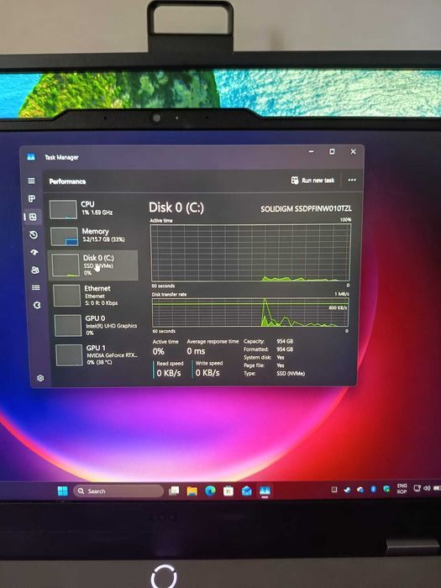The image size is (441, 588).
Task: Click the volume speaker tray icon
Action: (427, 488)
